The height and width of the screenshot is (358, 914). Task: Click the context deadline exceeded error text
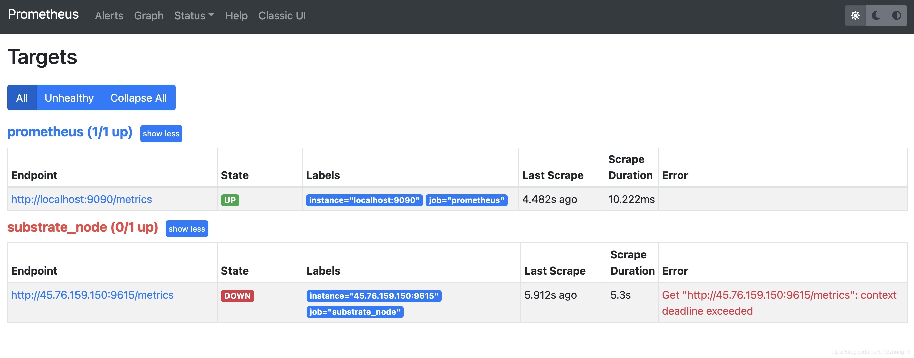tap(779, 303)
